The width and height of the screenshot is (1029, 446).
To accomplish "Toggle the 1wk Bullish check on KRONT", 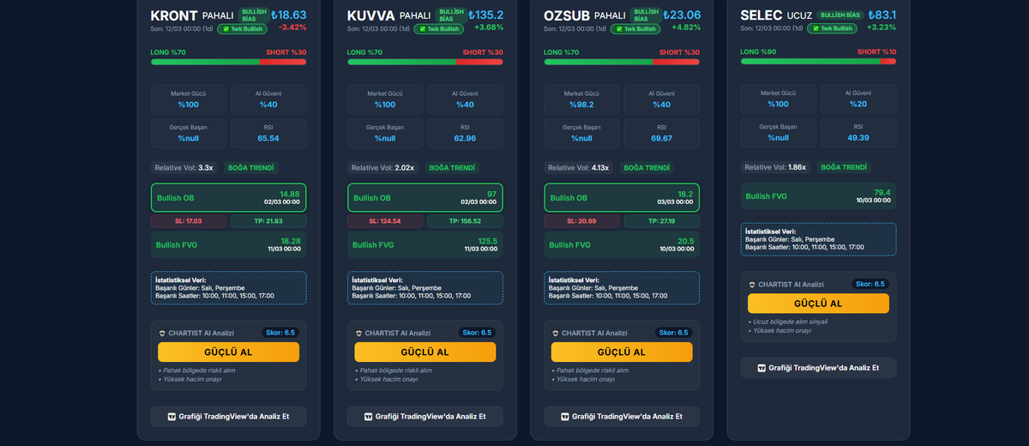I will click(226, 29).
